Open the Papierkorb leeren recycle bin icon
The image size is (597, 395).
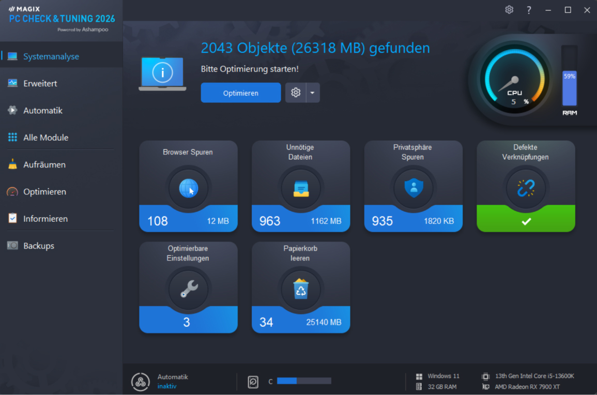pos(301,290)
